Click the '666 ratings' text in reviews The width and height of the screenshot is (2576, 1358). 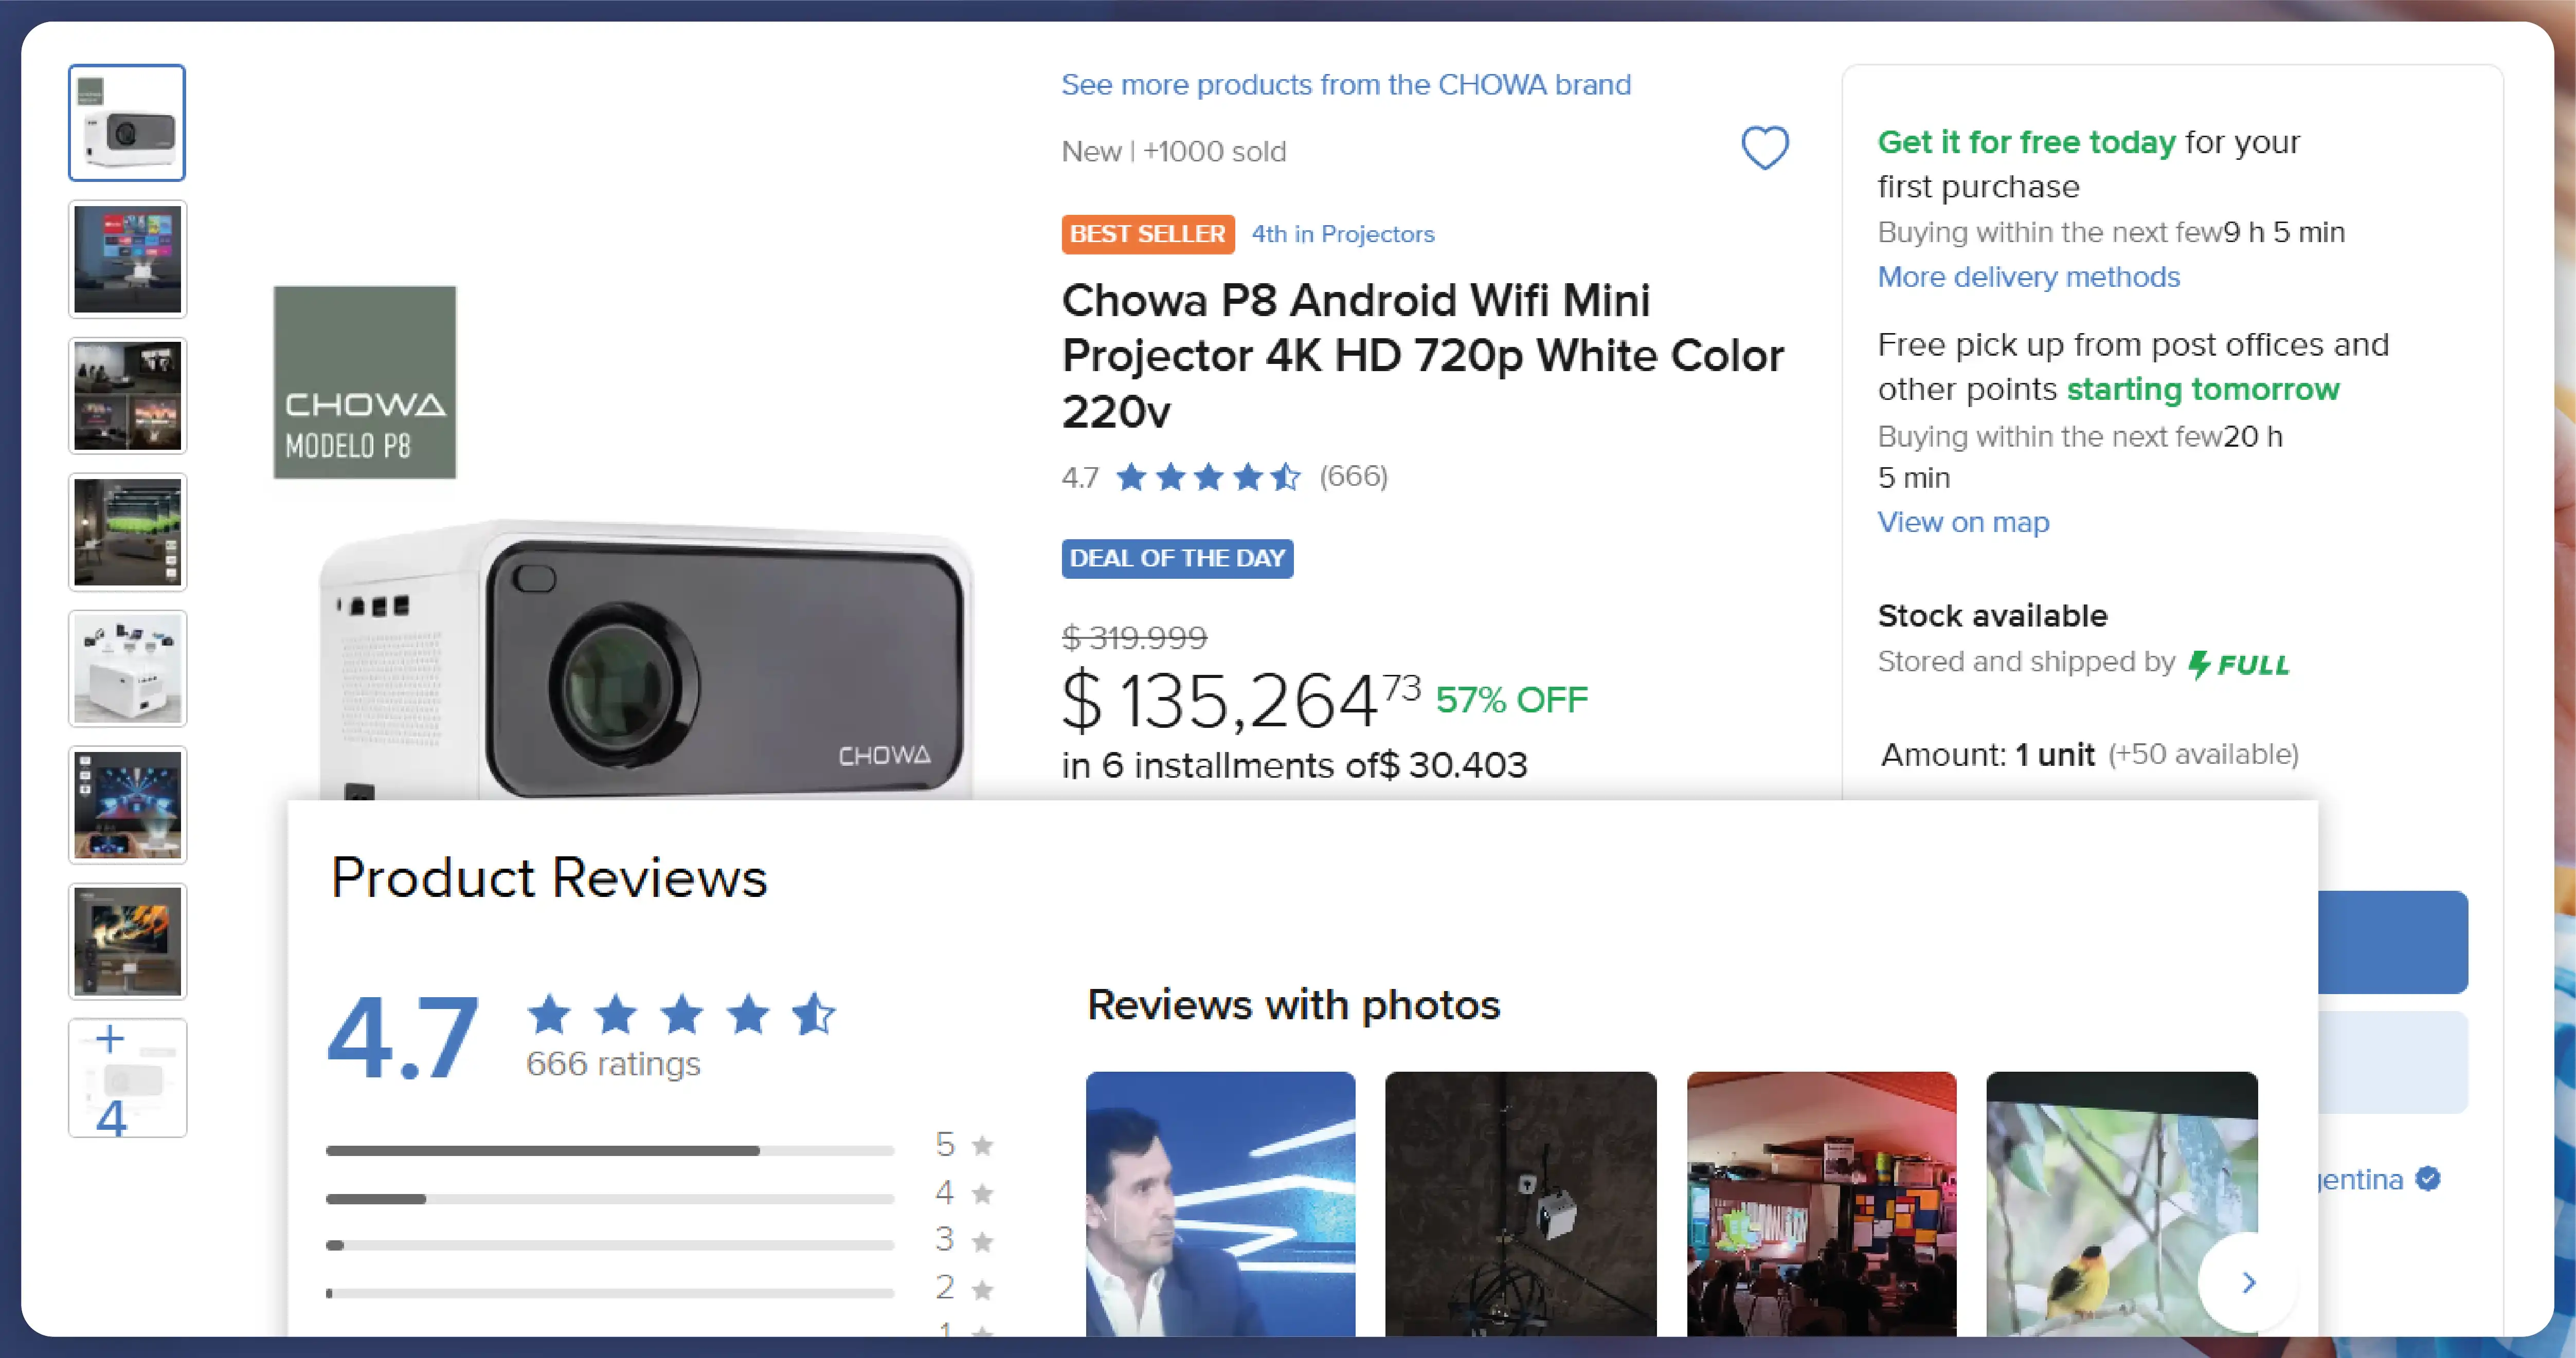click(x=613, y=1064)
